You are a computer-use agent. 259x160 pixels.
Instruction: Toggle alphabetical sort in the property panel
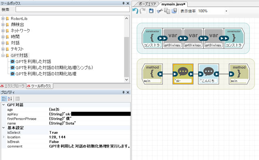coord(10,99)
